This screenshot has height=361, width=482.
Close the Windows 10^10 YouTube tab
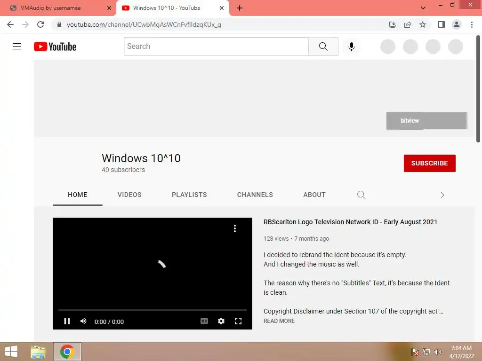tap(222, 8)
